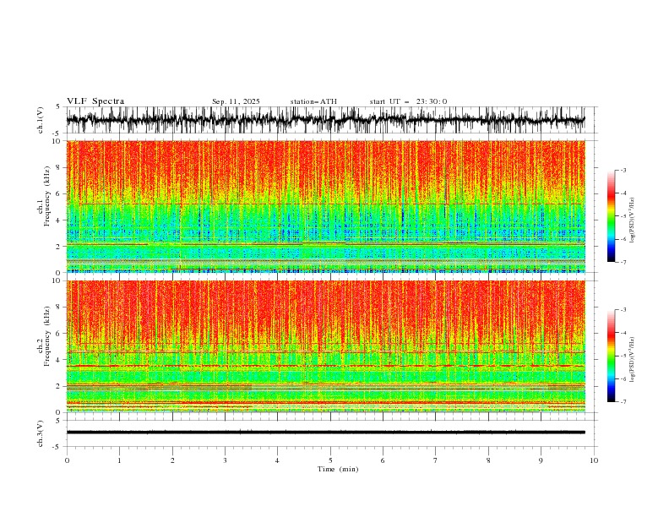Click the '-5' tick on ch.3(V) axis
This screenshot has height=517, width=669.
click(57, 447)
